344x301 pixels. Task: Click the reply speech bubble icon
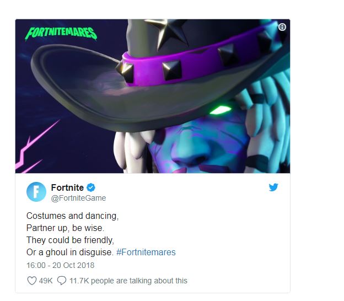(x=62, y=281)
